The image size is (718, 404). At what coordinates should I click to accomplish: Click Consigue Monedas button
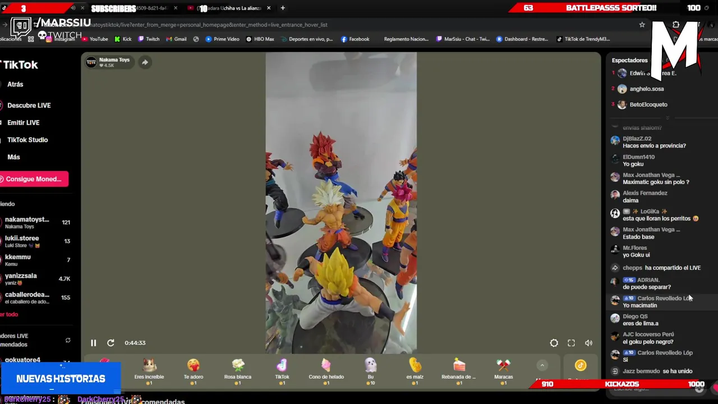34,179
